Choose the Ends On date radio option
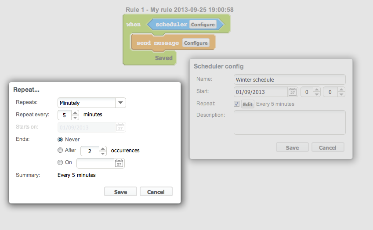 click(x=60, y=162)
